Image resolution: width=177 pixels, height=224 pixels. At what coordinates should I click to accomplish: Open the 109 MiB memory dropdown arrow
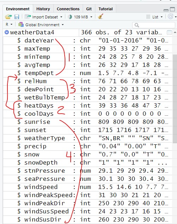tap(91, 17)
